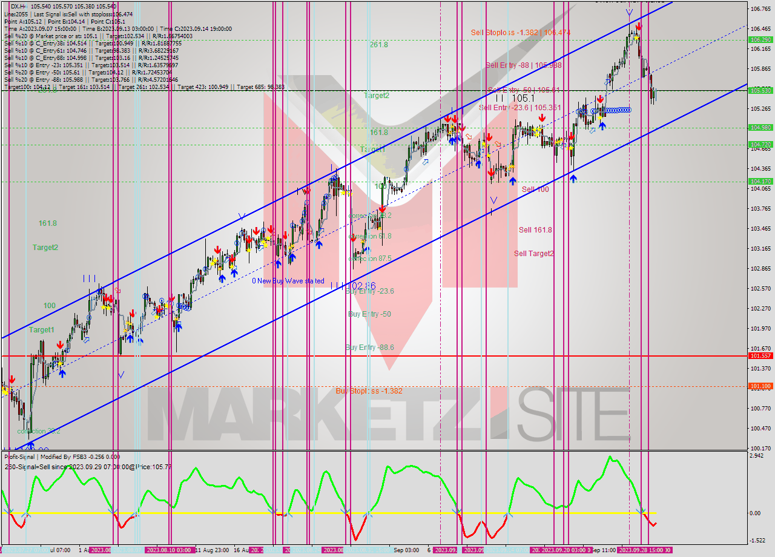Image resolution: width=775 pixels, height=557 pixels.
Task: Click the 100.470 price scale value
Action: click(x=759, y=429)
